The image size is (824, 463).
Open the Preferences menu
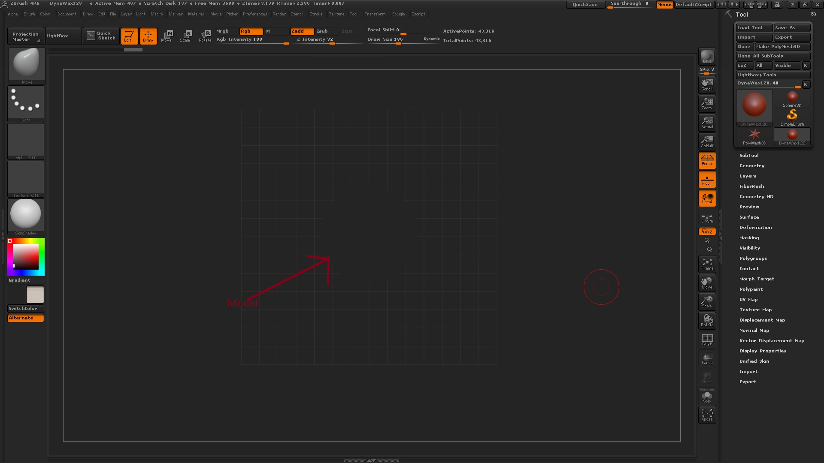[254, 14]
